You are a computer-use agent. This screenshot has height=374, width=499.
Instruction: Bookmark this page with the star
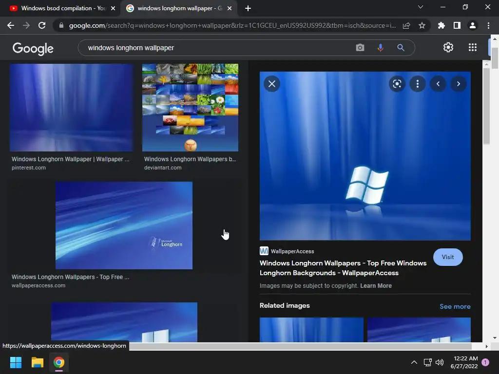[x=422, y=25]
